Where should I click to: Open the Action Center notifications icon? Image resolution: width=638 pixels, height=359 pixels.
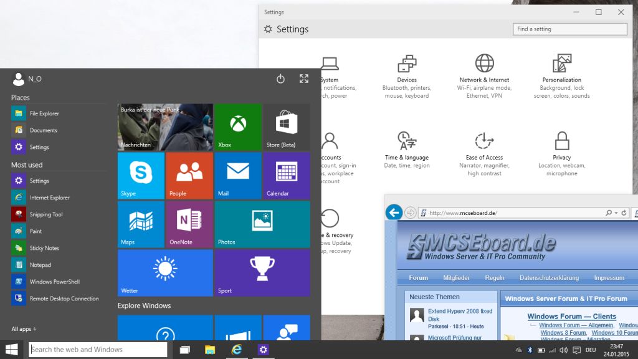(576, 350)
